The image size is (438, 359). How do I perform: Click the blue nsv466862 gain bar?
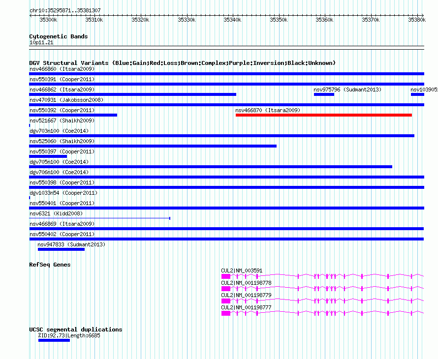pos(133,94)
